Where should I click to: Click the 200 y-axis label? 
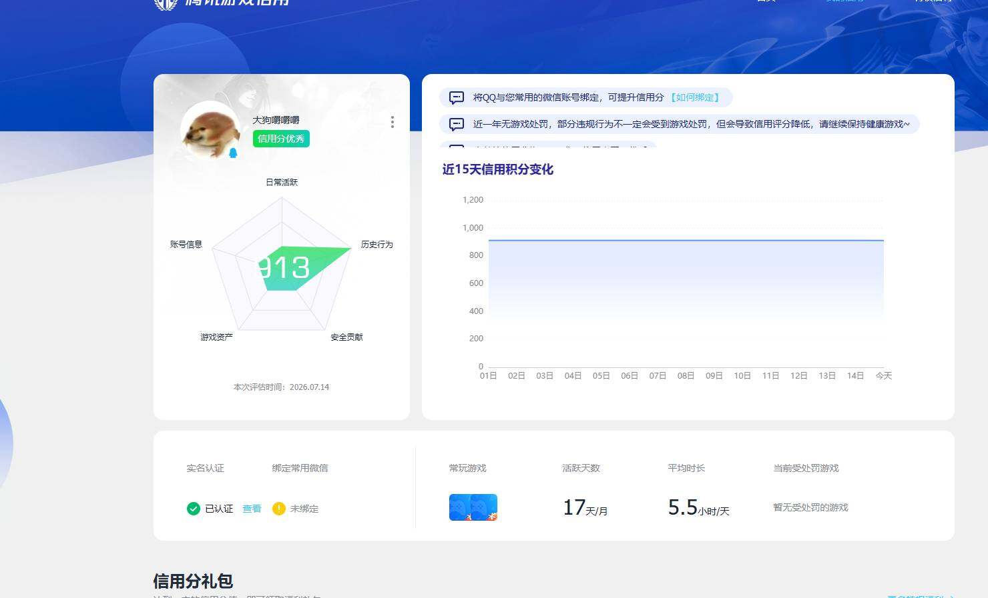pyautogui.click(x=476, y=339)
